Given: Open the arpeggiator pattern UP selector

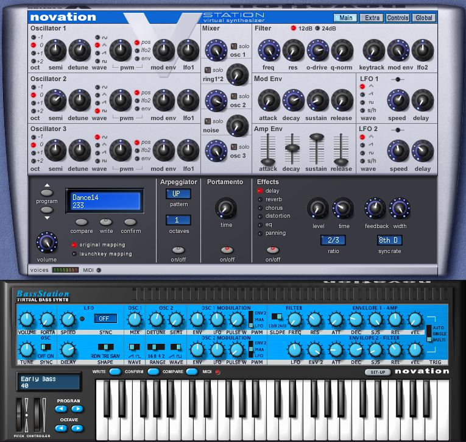Looking at the screenshot, I should click(x=178, y=194).
